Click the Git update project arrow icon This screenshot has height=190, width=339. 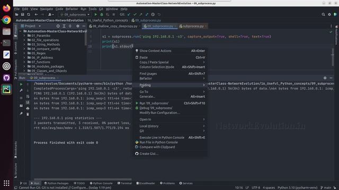click(129, 14)
